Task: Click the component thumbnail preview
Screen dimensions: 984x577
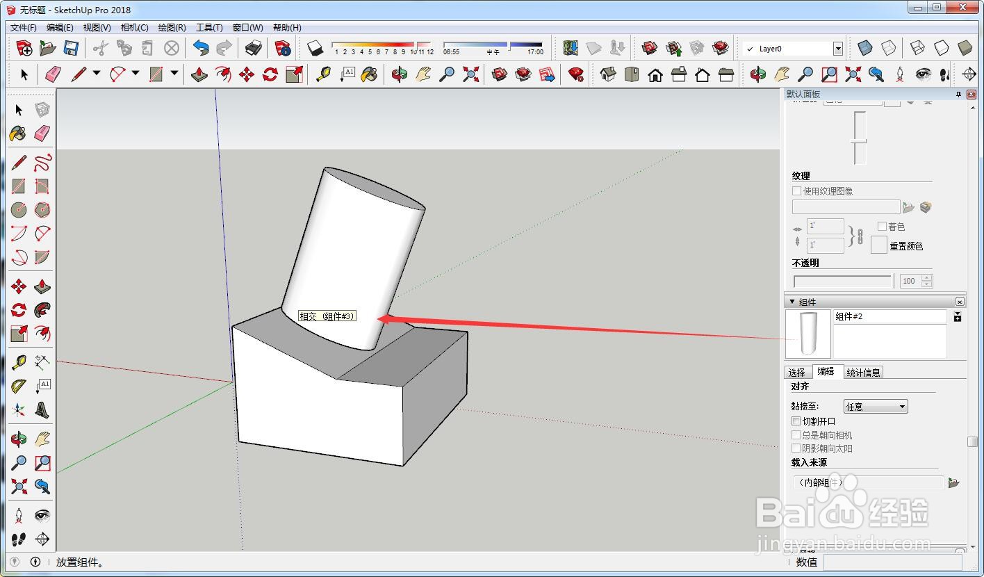Action: [x=808, y=334]
